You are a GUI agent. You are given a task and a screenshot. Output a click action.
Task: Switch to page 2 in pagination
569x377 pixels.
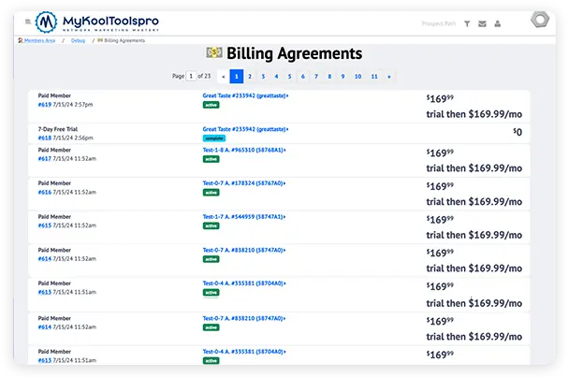coord(249,76)
